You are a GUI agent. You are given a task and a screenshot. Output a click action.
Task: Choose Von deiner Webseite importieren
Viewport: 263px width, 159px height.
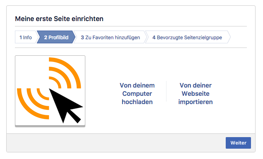(x=195, y=94)
